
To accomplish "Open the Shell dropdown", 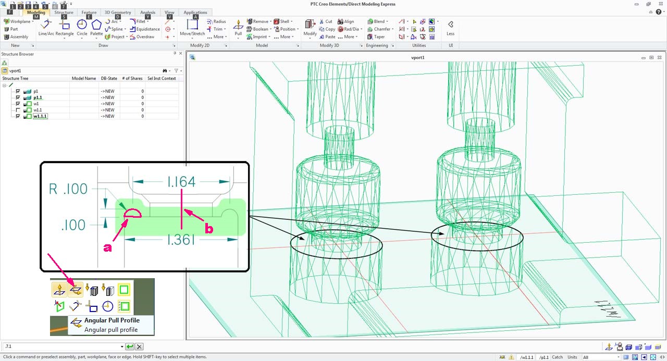I will pos(292,22).
